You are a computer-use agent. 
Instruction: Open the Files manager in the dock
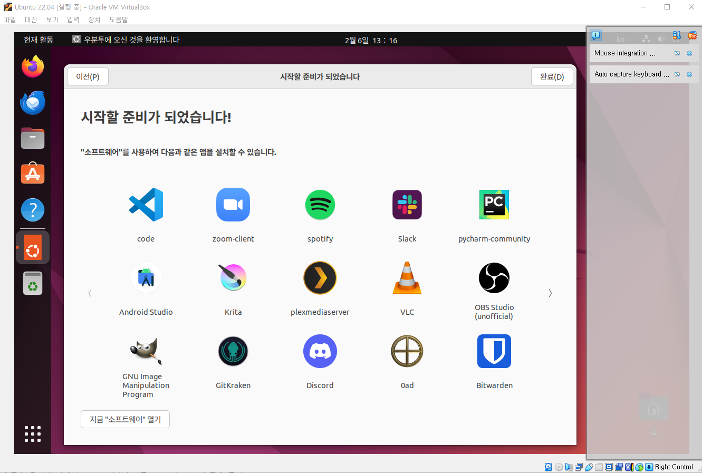(x=33, y=138)
